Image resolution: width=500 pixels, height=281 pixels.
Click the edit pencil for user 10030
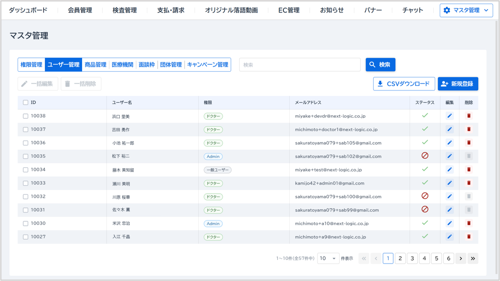pos(449,223)
